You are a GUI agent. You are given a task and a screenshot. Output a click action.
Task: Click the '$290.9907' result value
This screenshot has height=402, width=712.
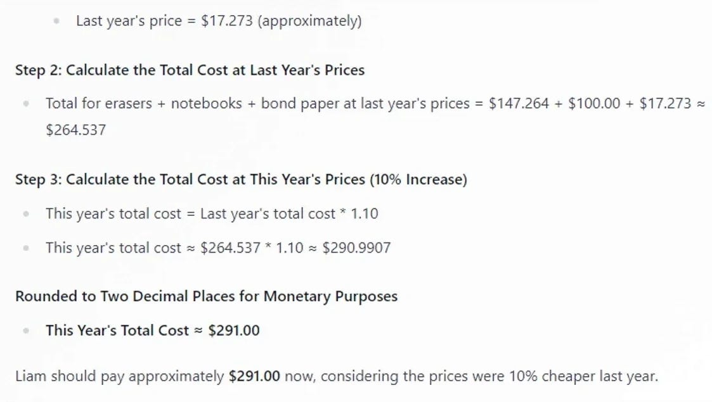click(x=356, y=248)
